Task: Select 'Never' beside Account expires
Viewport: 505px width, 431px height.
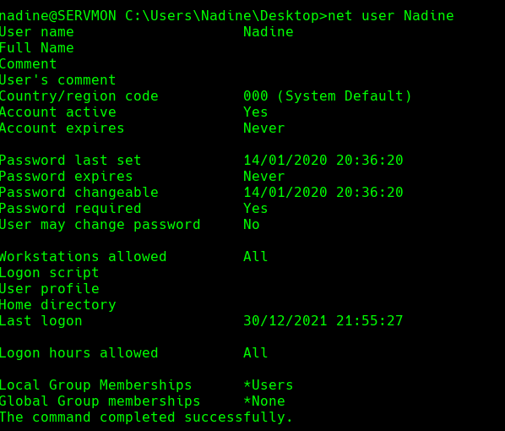Action: [x=263, y=128]
